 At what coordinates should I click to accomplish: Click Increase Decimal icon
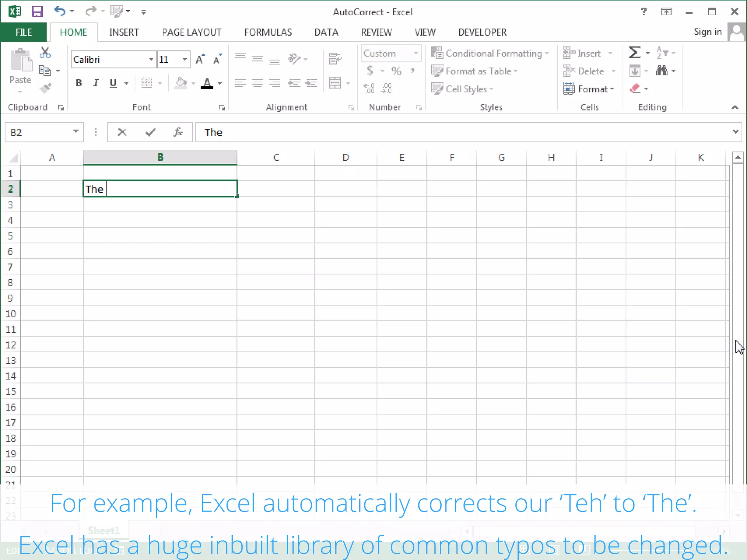point(369,88)
